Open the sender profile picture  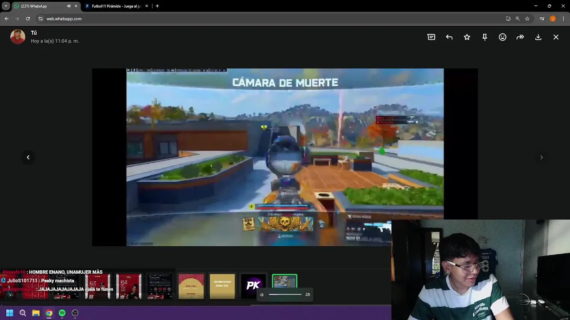[18, 37]
